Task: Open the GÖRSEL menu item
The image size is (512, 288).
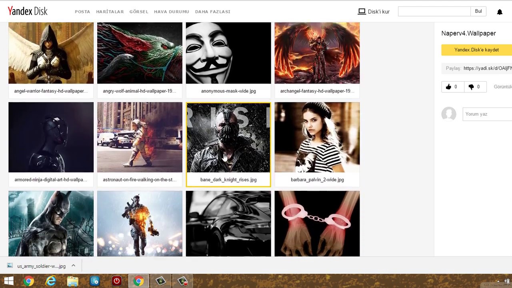Action: pyautogui.click(x=139, y=12)
